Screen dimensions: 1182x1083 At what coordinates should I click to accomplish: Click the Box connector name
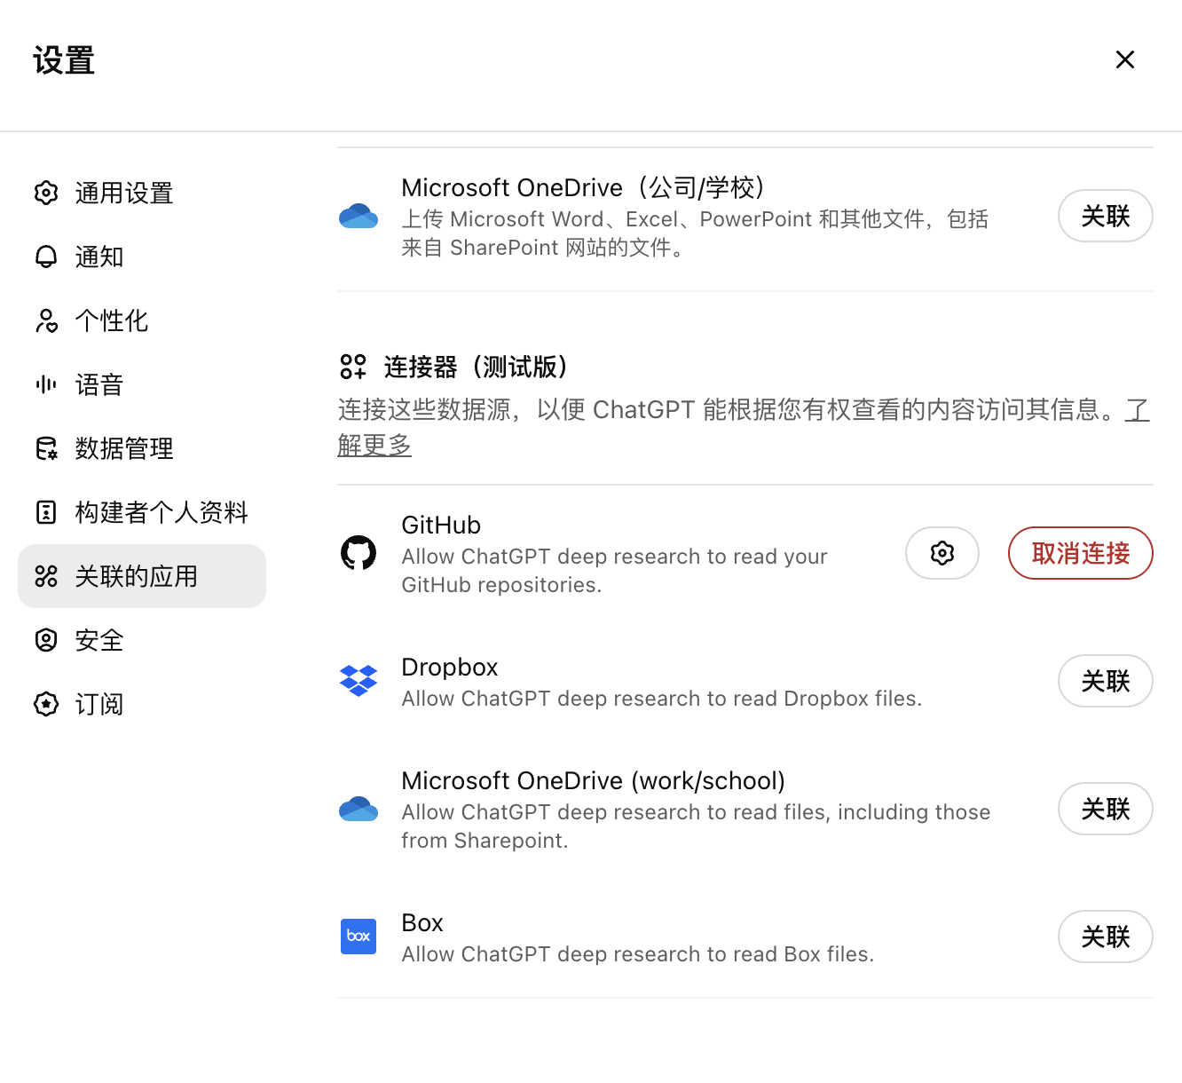coord(422,922)
